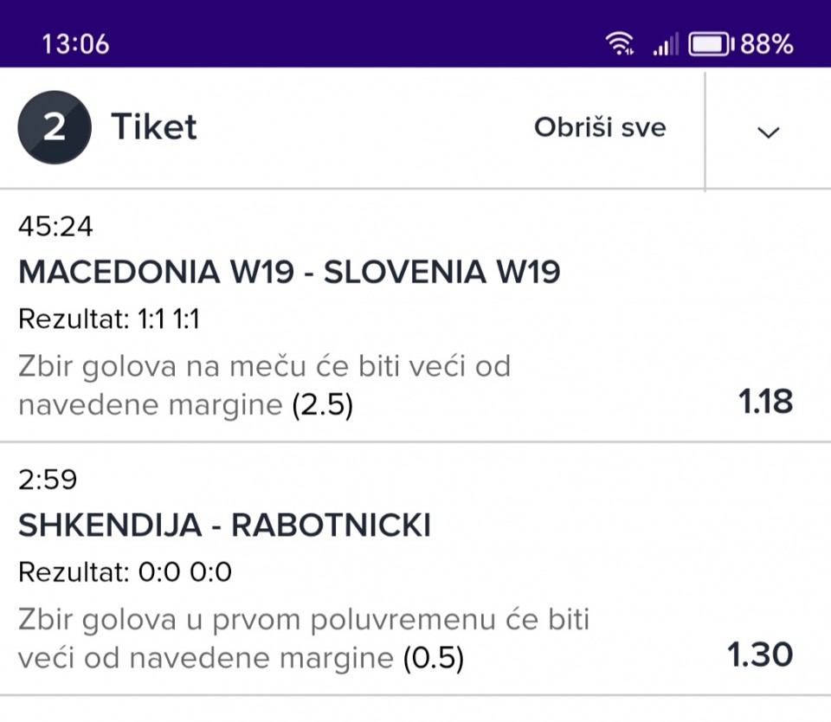
Task: Collapse the ticket with the chevron arrow
Action: [768, 132]
